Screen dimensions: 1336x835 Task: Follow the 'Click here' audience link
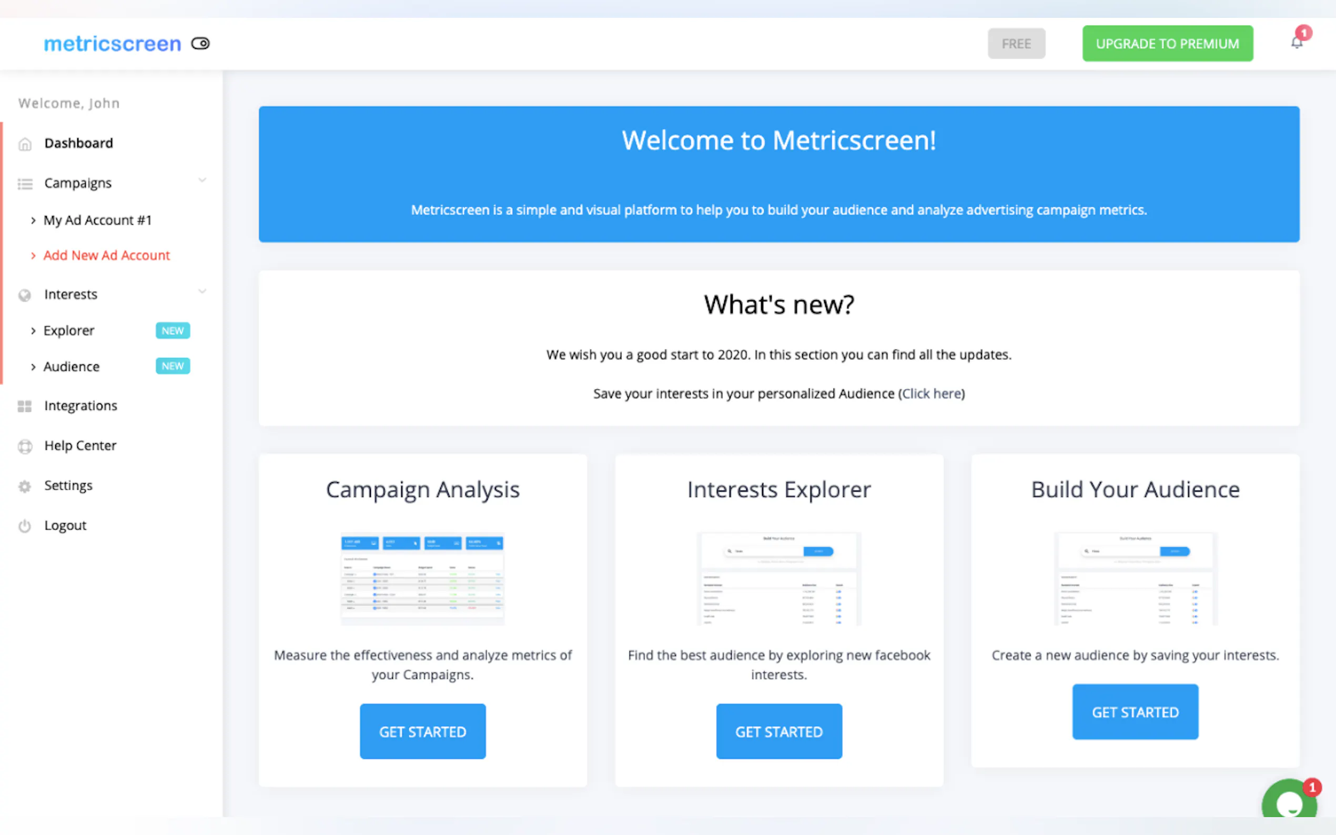click(932, 394)
